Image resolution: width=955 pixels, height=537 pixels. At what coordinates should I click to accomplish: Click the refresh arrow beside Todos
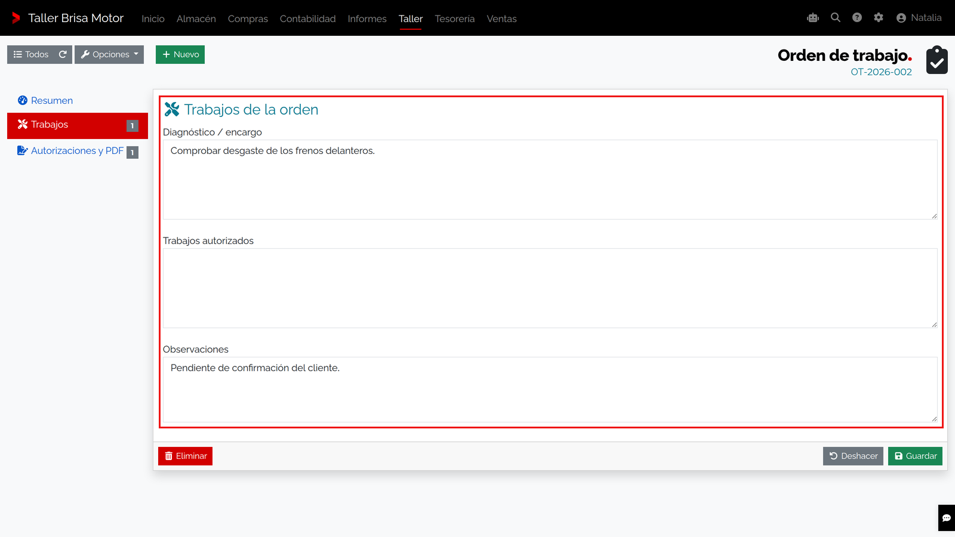pos(63,54)
